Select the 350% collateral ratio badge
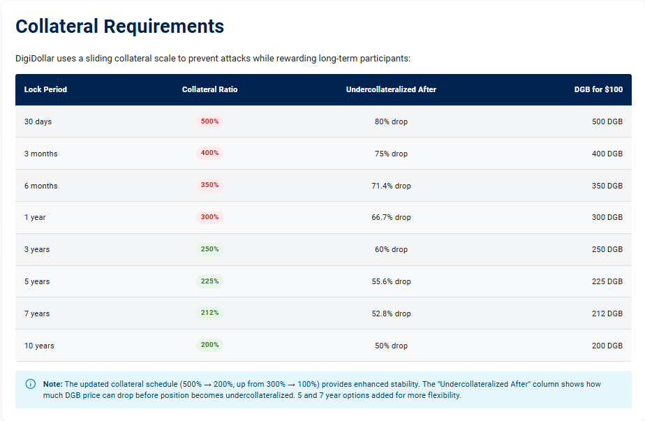Image resolution: width=645 pixels, height=421 pixels. coord(209,185)
